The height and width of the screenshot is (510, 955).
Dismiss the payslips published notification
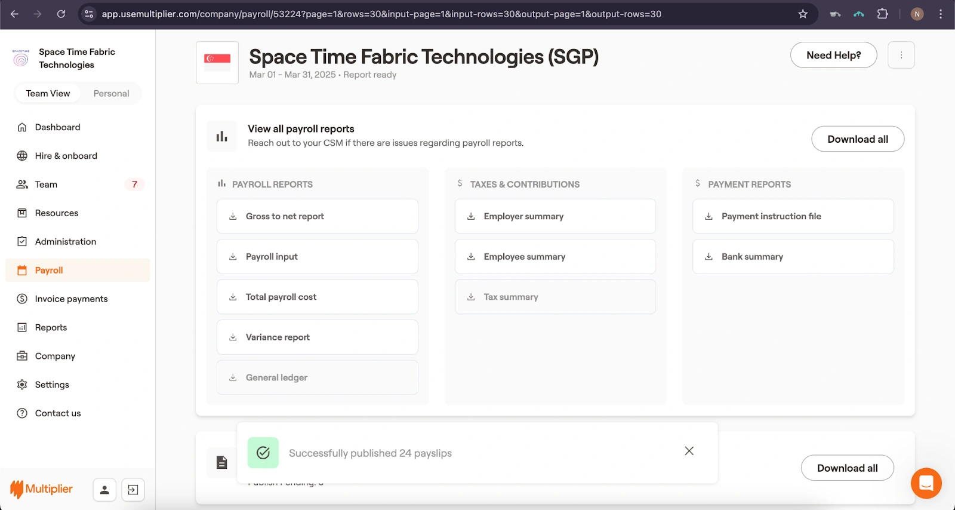689,451
